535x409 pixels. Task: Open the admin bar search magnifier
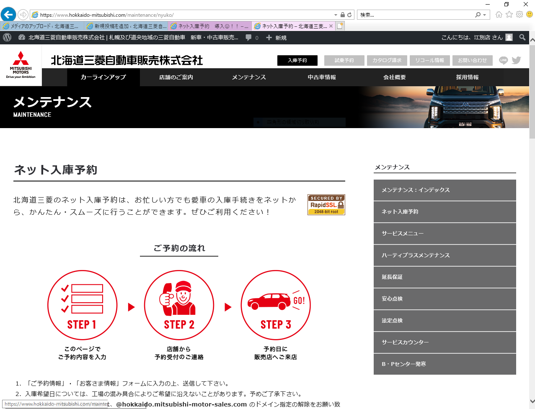pyautogui.click(x=522, y=37)
